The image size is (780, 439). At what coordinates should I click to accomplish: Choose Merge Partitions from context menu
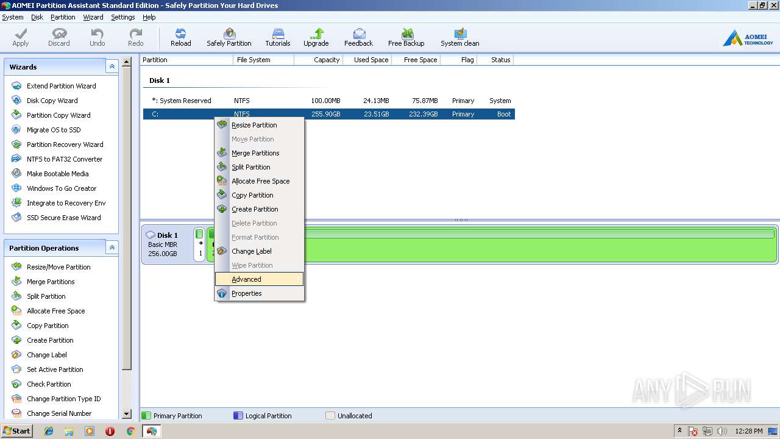pos(259,153)
